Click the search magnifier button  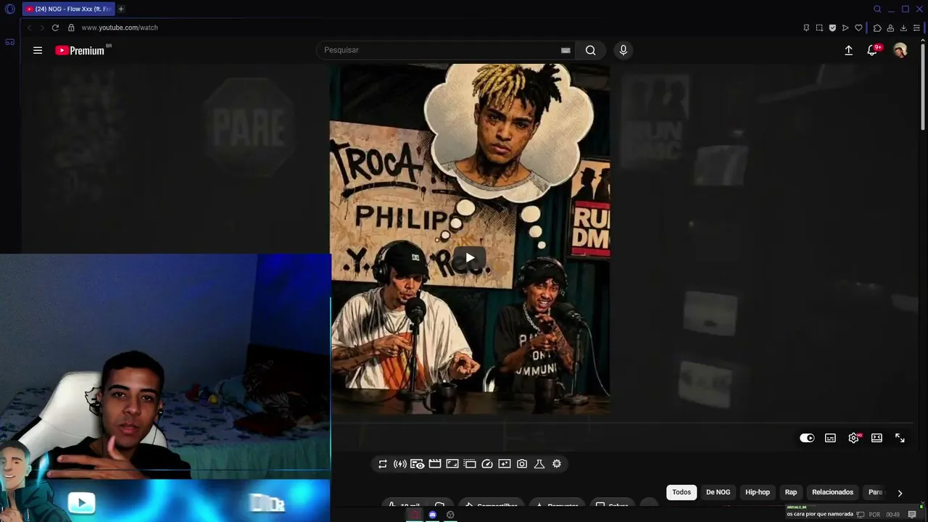point(591,50)
